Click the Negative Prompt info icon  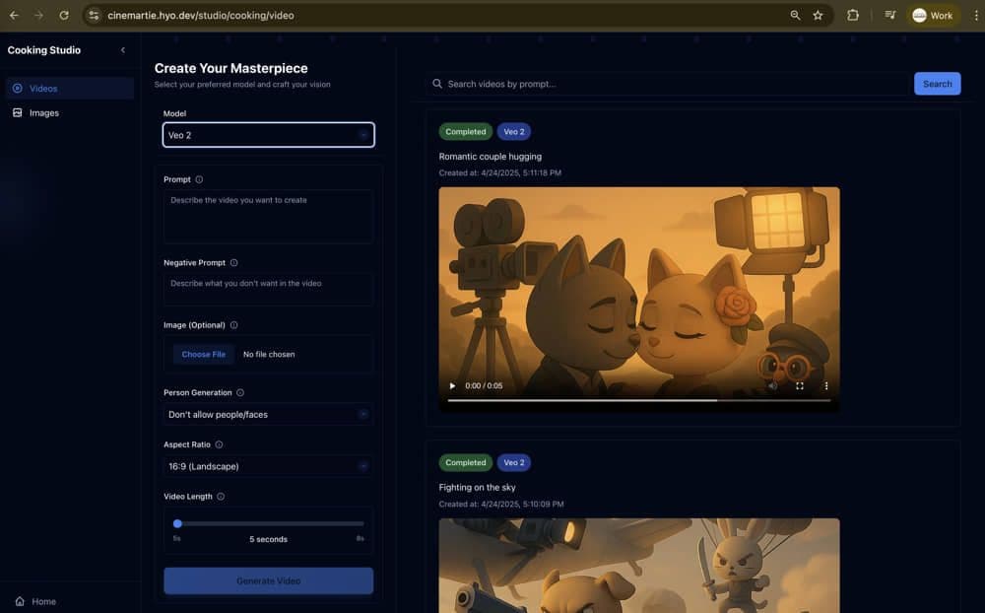click(233, 263)
